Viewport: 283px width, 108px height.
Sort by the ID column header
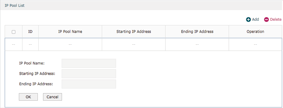tap(30, 32)
